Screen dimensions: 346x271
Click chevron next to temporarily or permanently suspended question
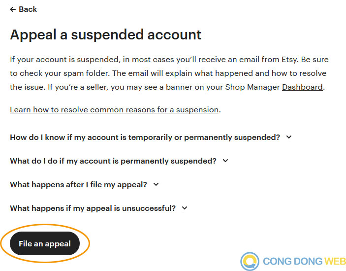289,137
